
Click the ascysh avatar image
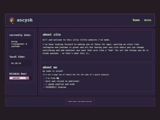(12, 20)
